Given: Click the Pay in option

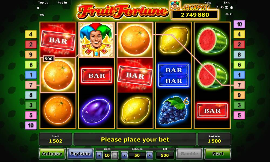Looking at the screenshot, I should (62, 3).
